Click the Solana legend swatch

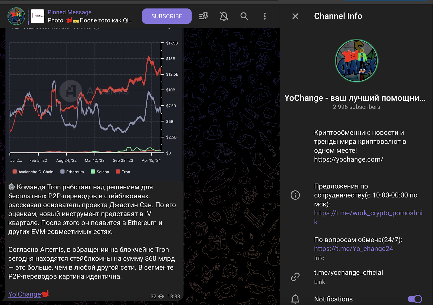93,172
